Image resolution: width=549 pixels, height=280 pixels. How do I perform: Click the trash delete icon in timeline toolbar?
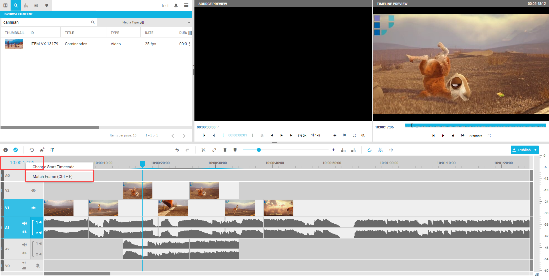coord(225,150)
